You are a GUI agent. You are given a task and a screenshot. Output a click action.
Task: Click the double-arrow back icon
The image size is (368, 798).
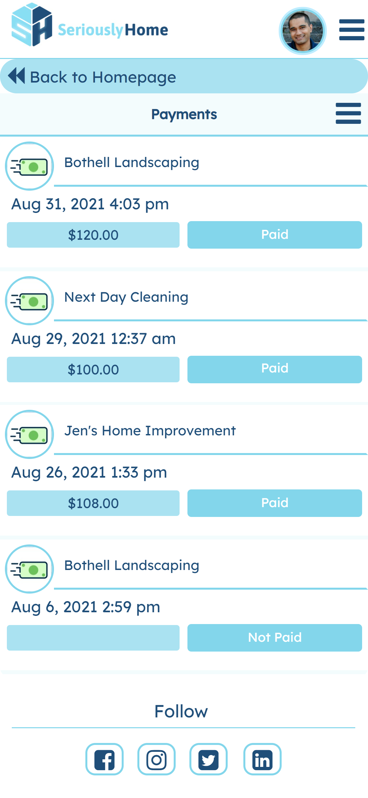click(16, 76)
